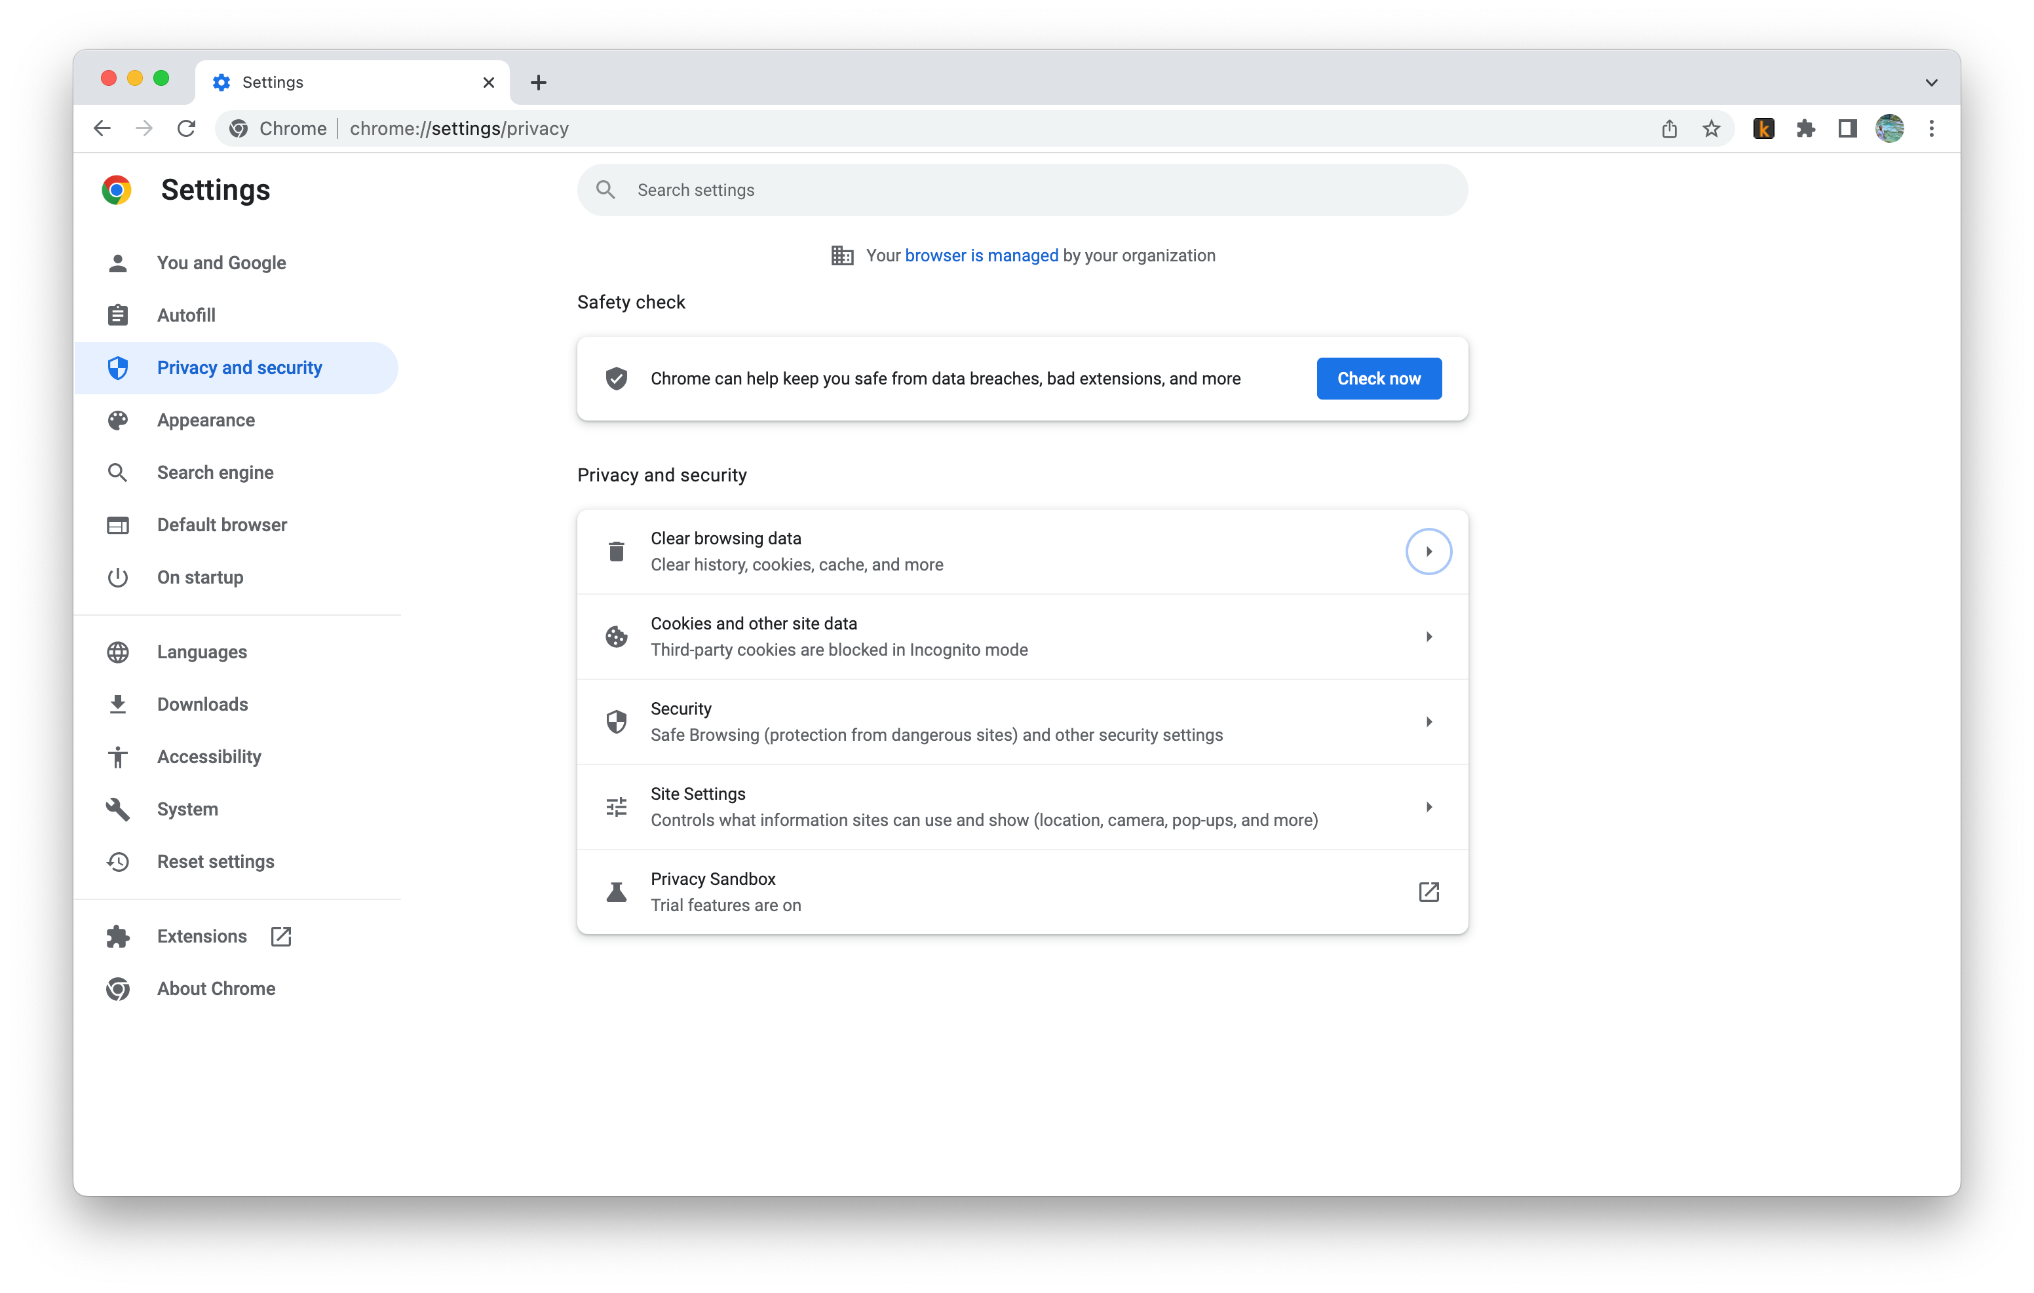
Task: Click the Appearance palette icon
Action: click(x=119, y=419)
